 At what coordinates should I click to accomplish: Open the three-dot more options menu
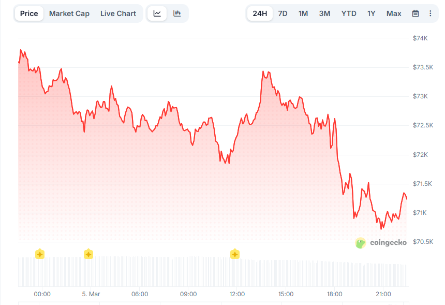(431, 13)
